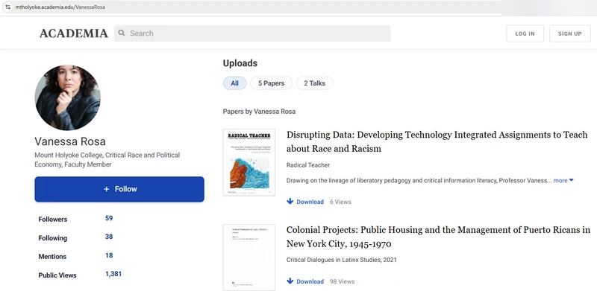Screen dimensions: 597x291
Task: Click the Vanessa Rosa name heading
Action: point(70,141)
